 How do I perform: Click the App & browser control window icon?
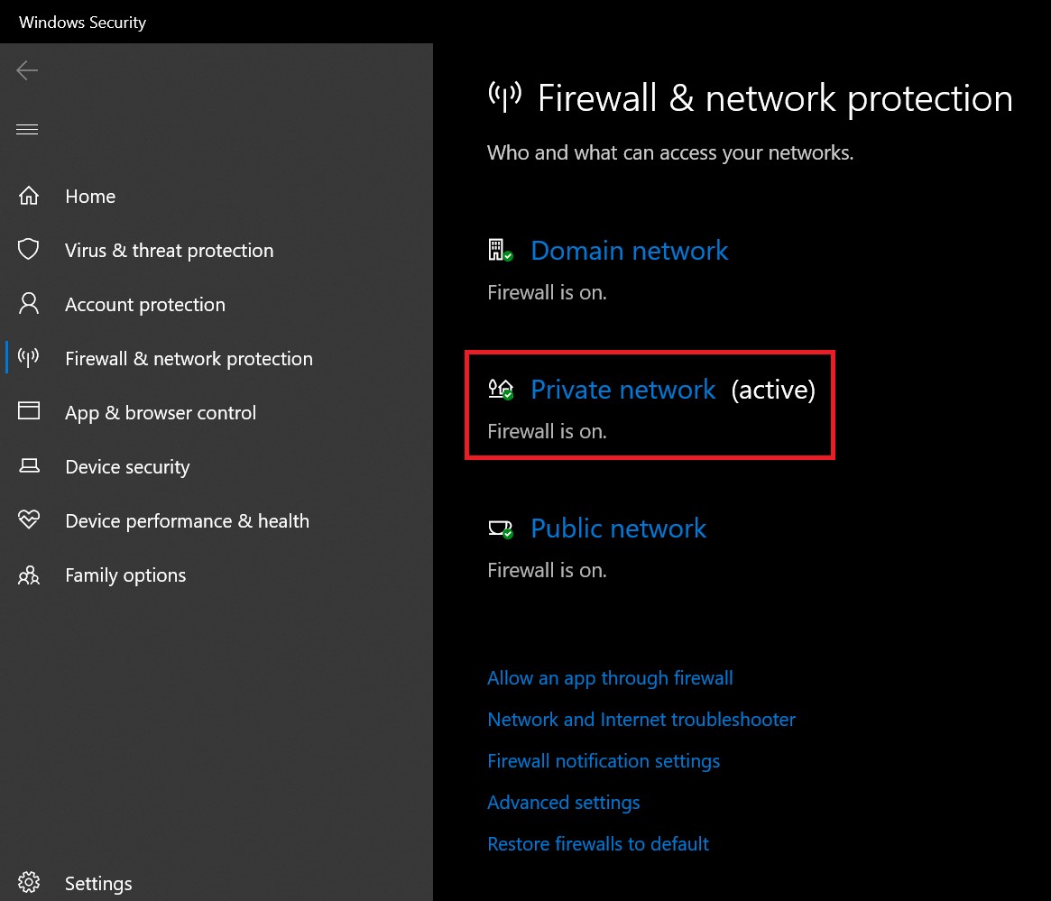(29, 412)
